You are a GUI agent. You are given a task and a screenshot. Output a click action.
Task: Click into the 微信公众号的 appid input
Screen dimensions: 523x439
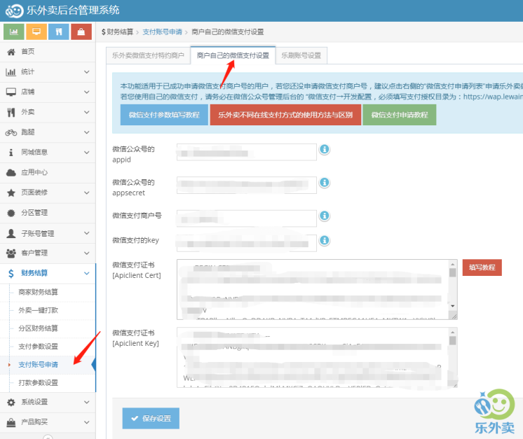(x=247, y=152)
